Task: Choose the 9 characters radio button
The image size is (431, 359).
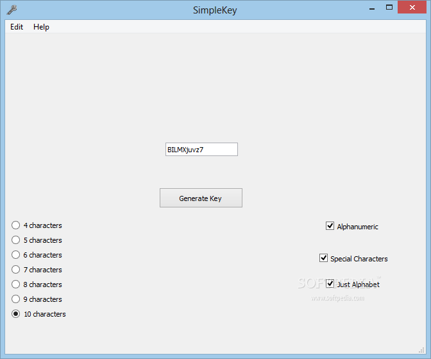Action: coord(15,299)
